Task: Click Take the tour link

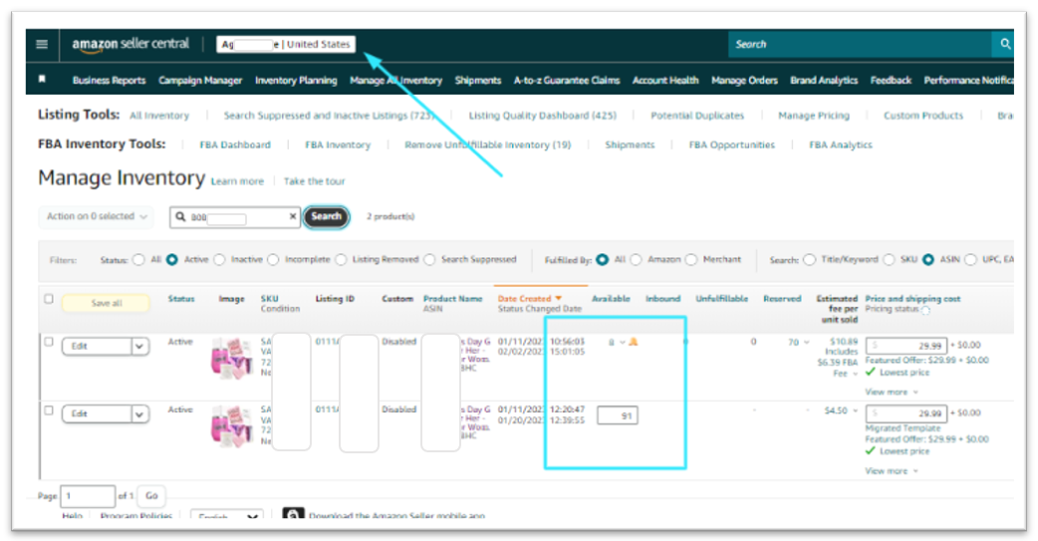Action: 314,181
